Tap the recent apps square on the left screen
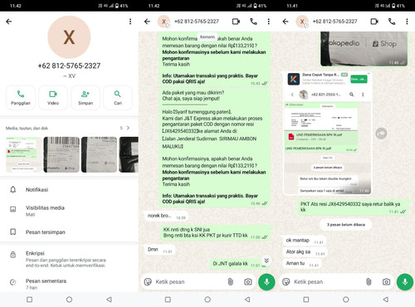 tap(29, 300)
